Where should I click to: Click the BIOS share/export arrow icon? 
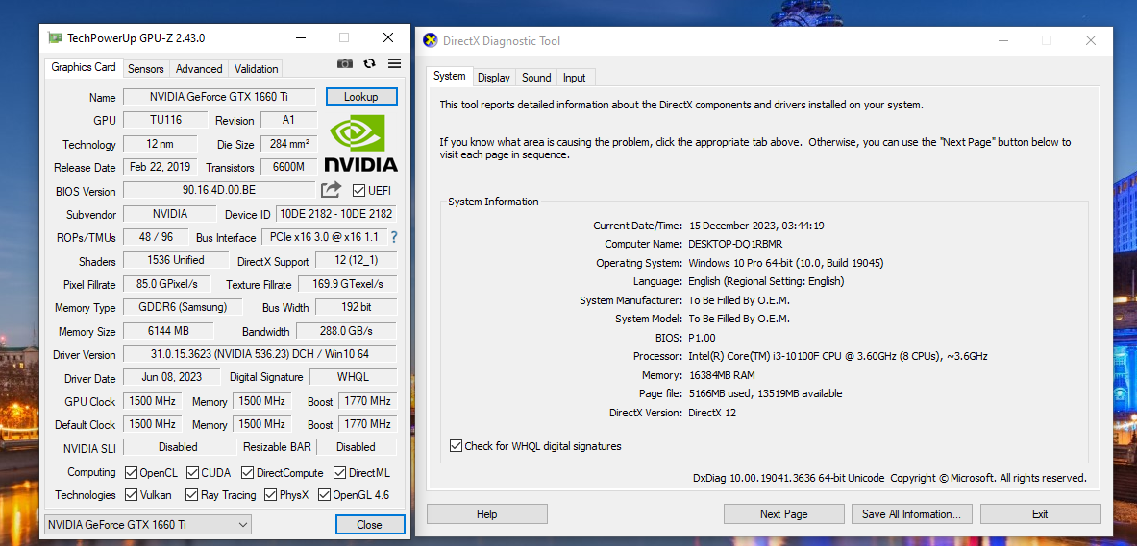(x=331, y=190)
